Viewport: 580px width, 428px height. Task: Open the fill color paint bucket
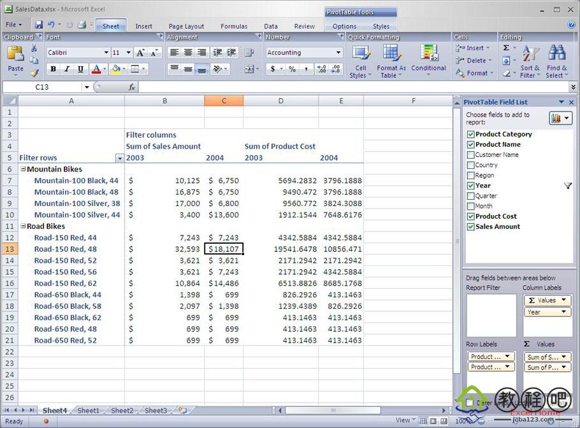[x=116, y=69]
